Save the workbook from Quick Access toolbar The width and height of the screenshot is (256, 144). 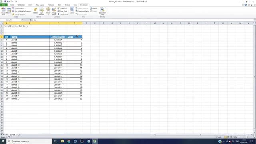click(4, 2)
